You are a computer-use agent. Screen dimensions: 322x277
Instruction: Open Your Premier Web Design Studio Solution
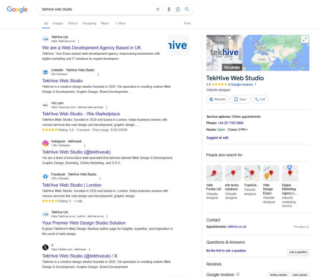[84, 223]
